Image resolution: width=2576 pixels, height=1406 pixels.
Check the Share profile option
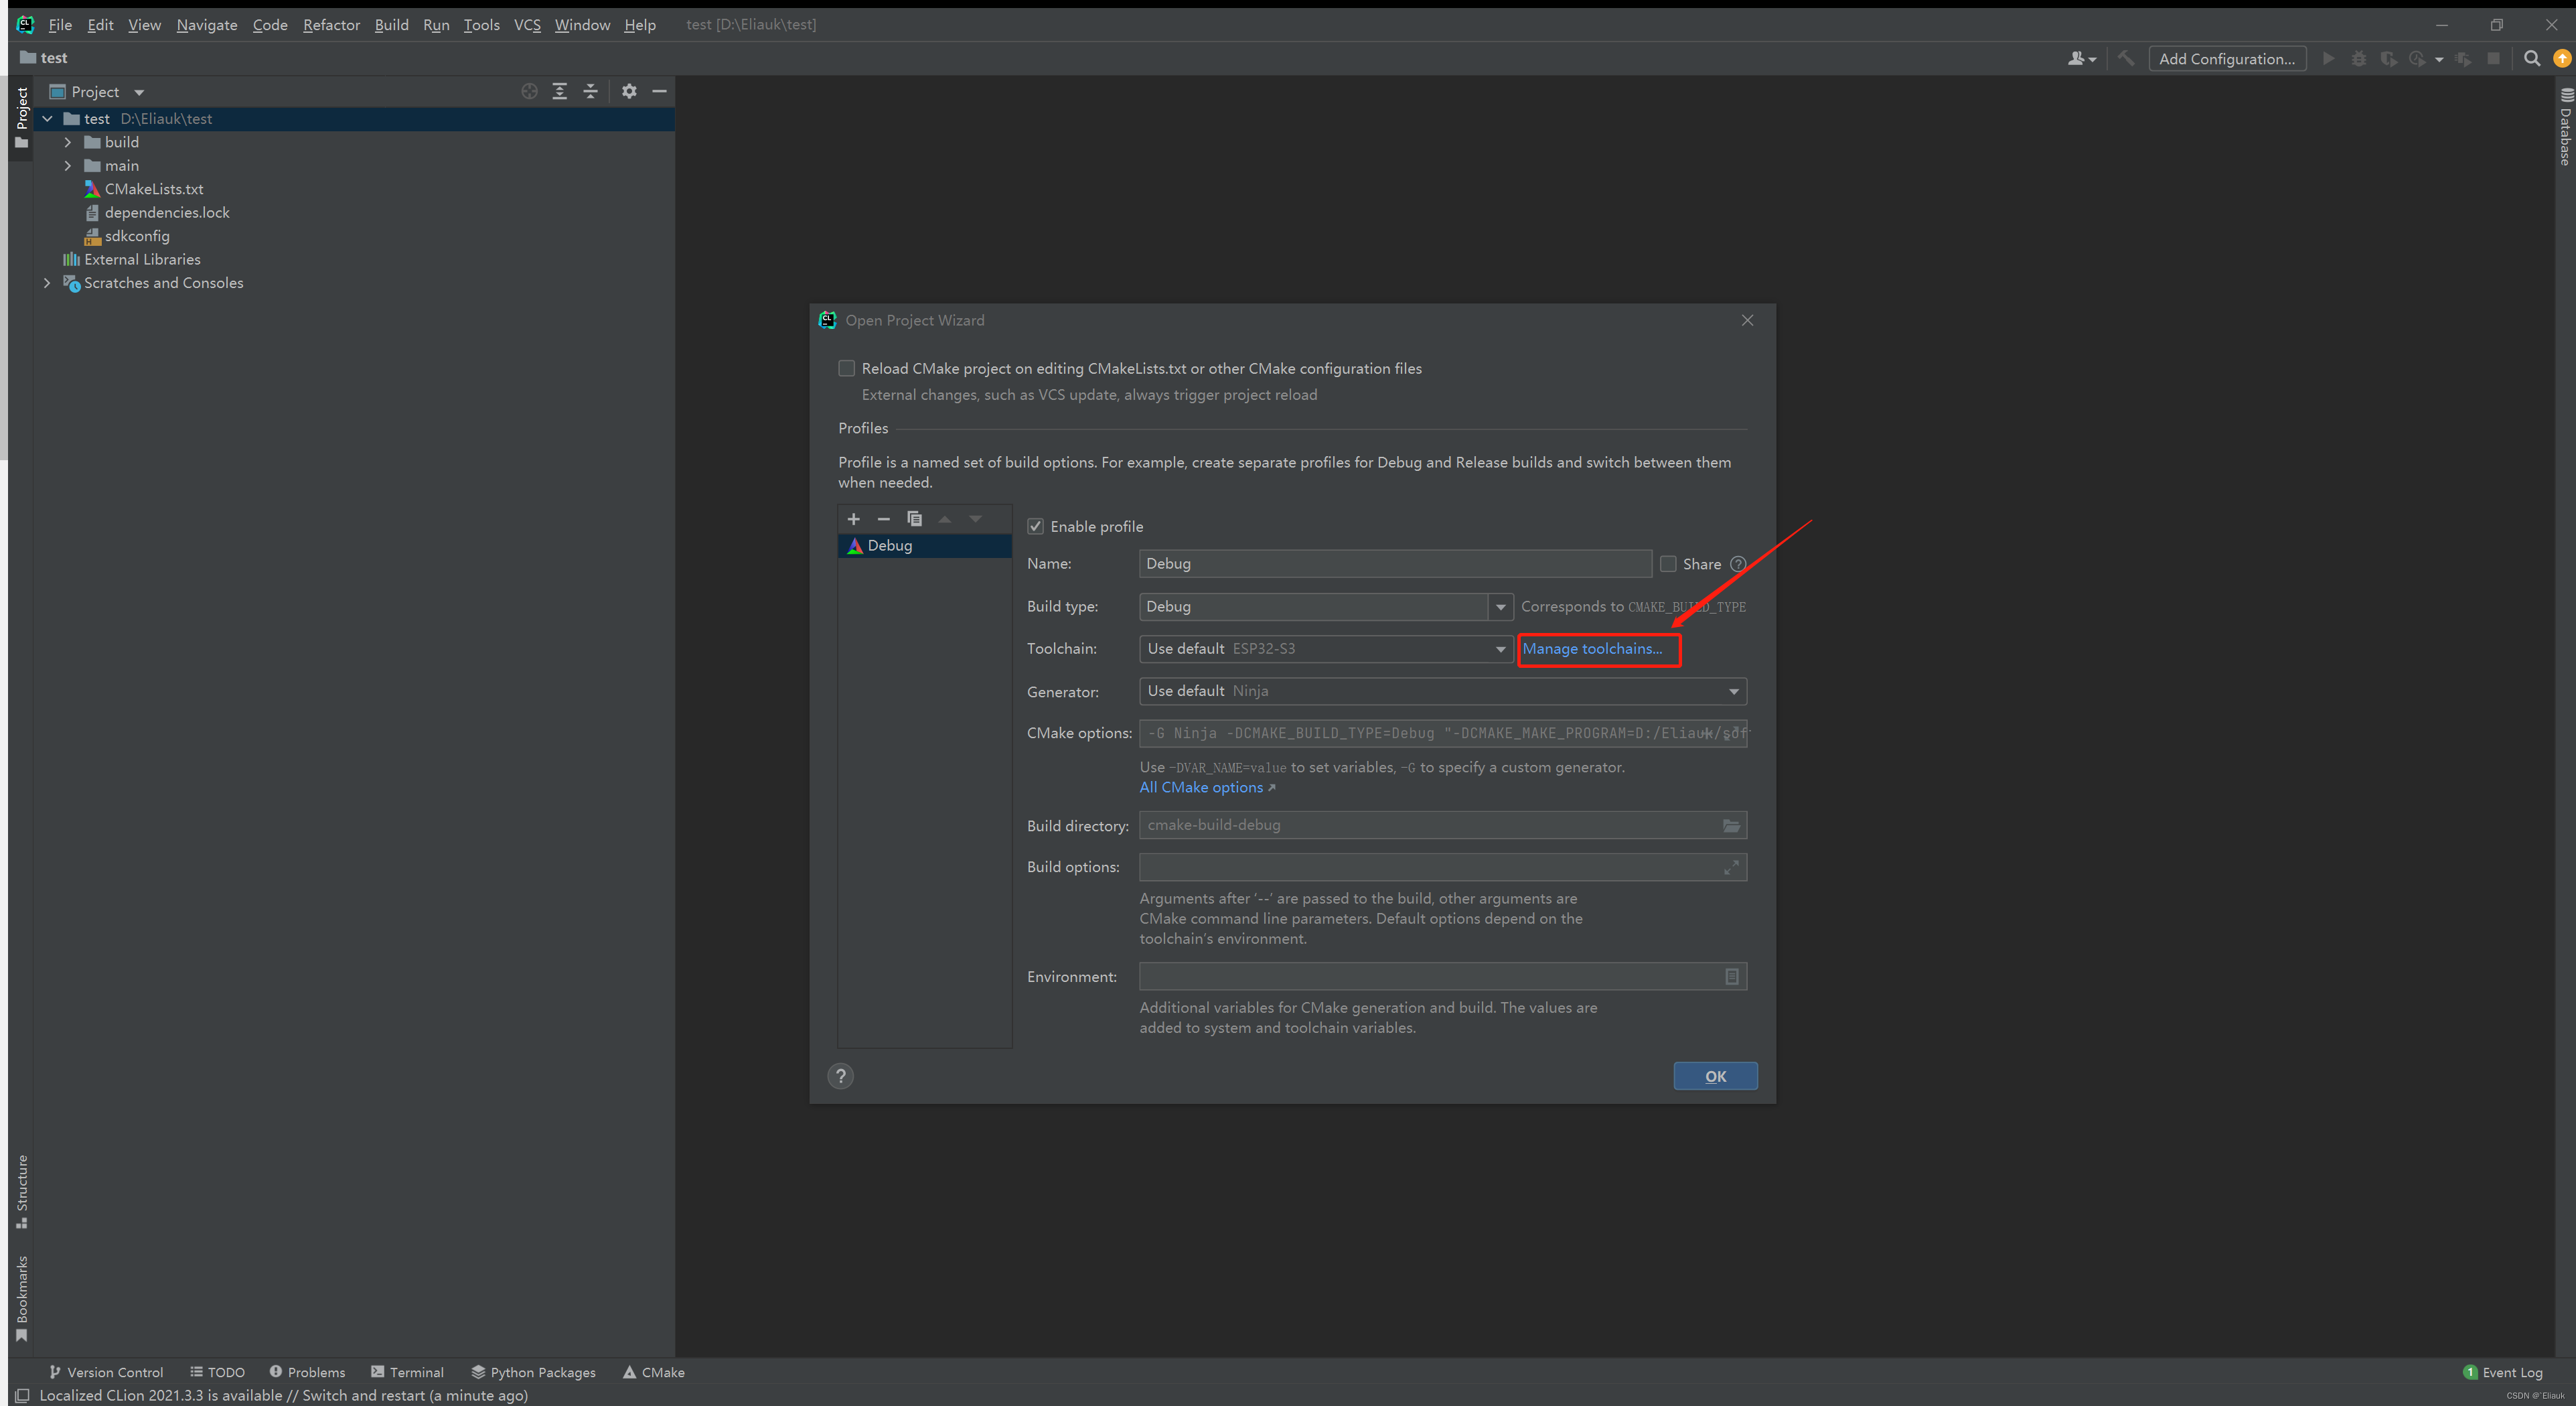coord(1668,564)
